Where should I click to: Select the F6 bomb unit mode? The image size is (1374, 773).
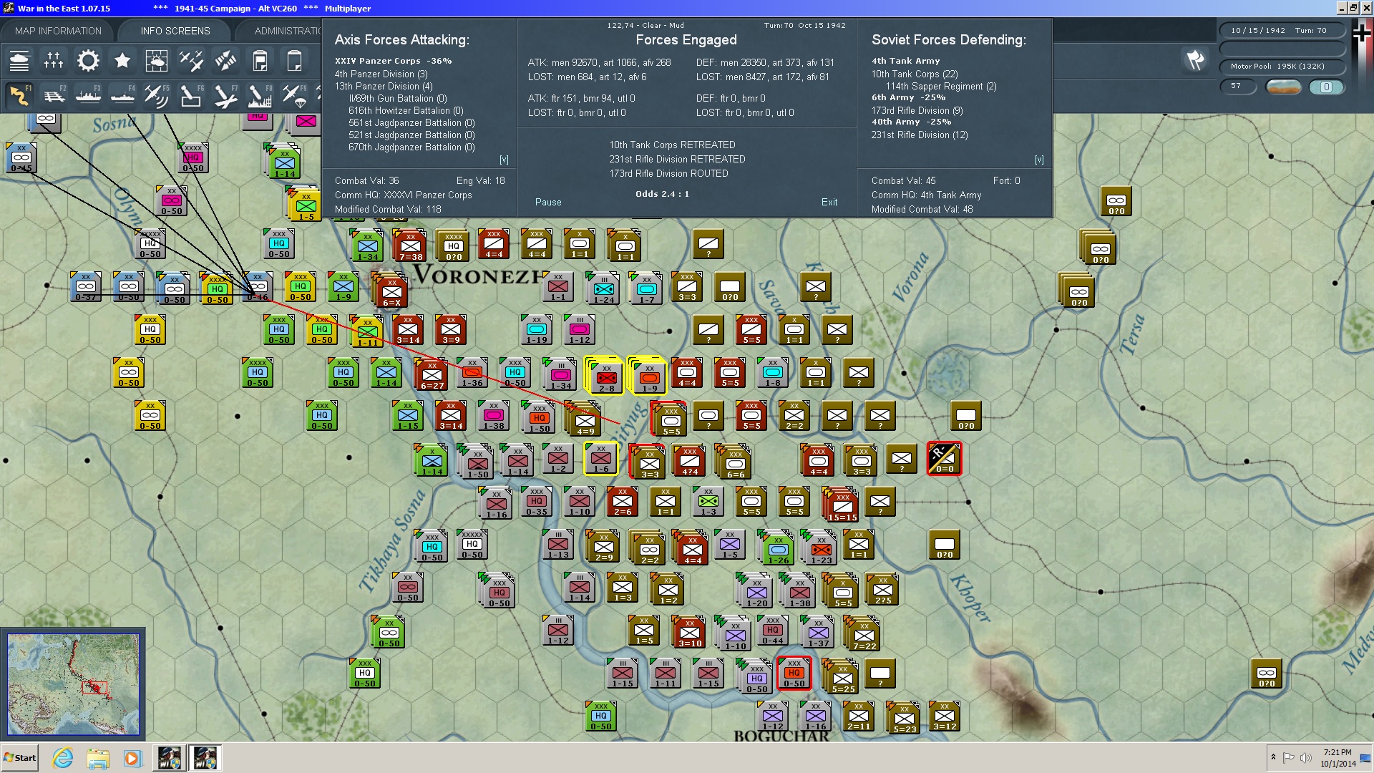tap(191, 96)
